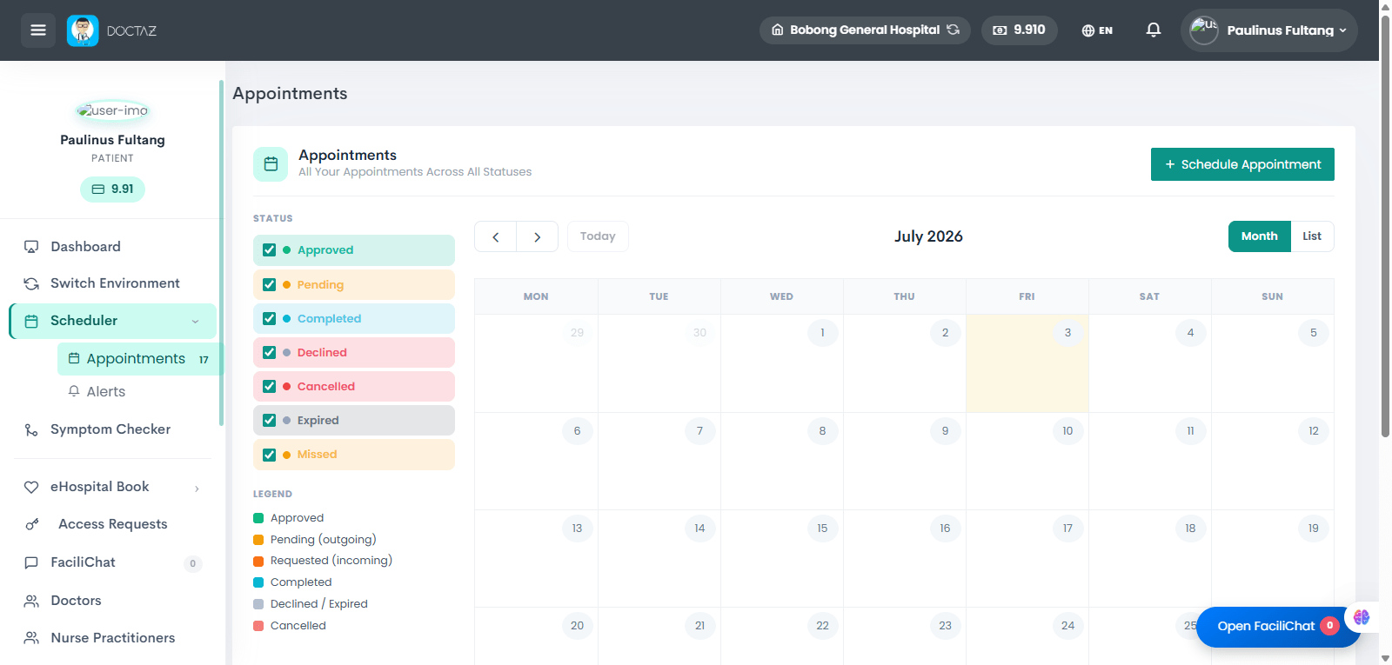Go to previous month arrow
This screenshot has height=665, width=1392.
[x=496, y=236]
